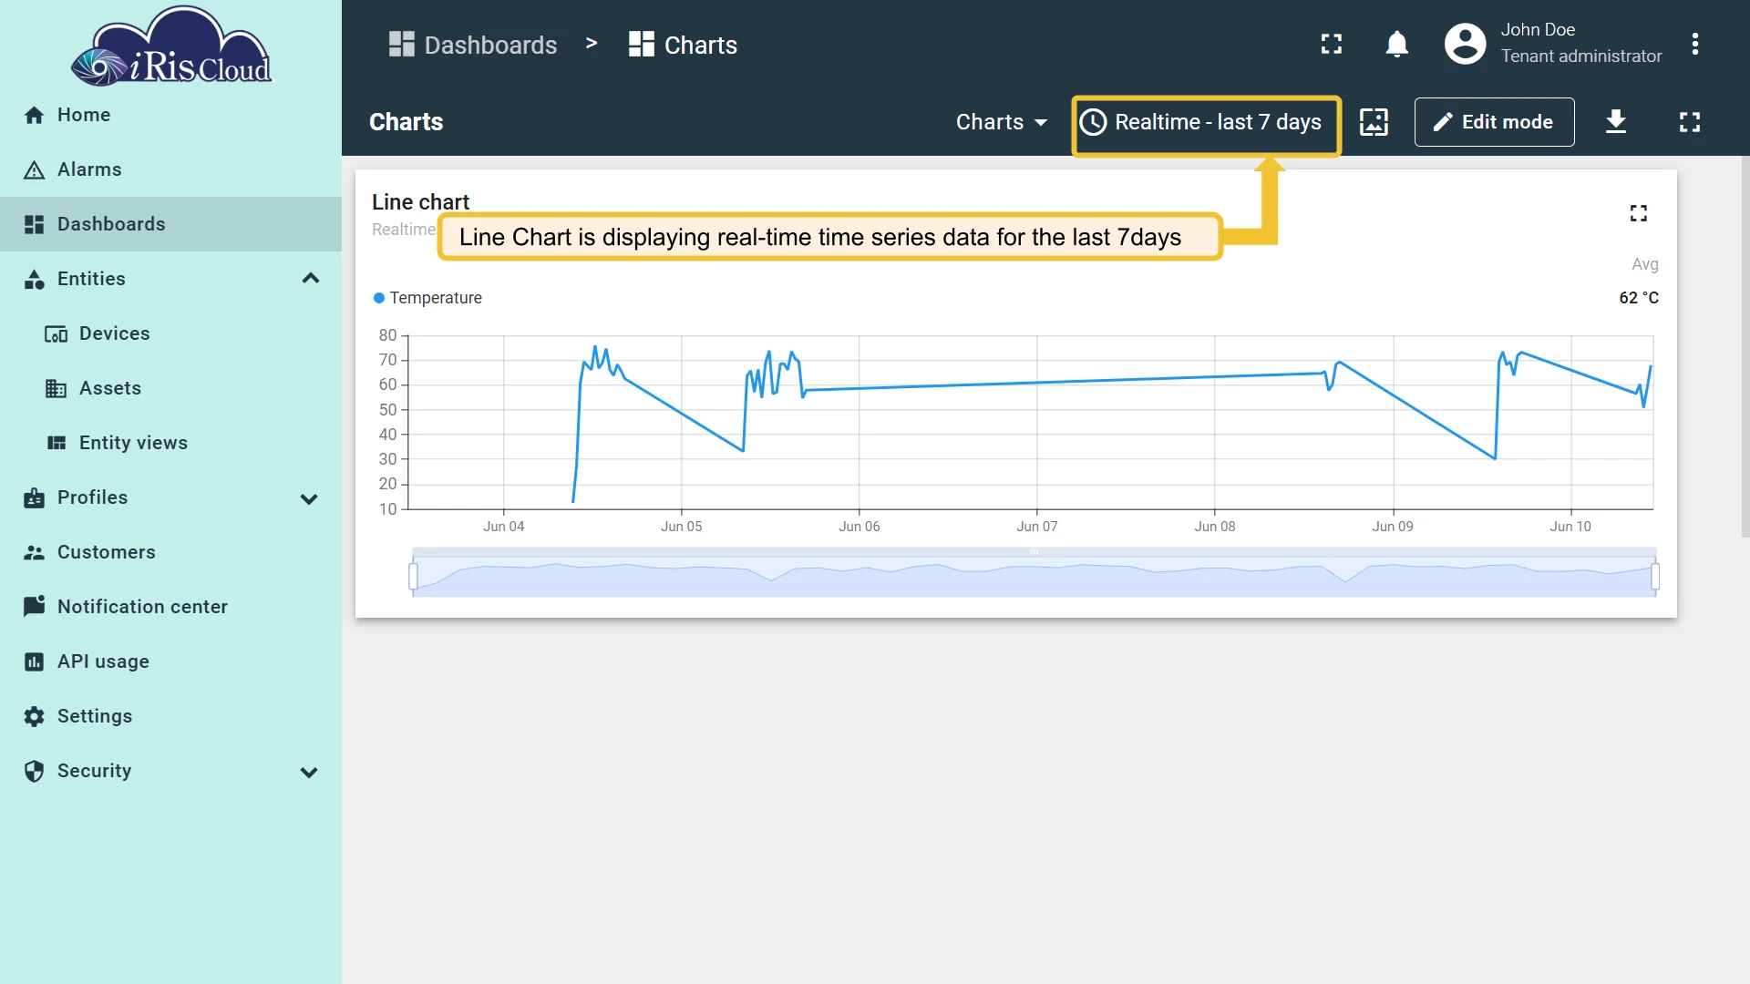Toggle the Temperature legend series
Image resolution: width=1750 pixels, height=984 pixels.
pos(427,298)
